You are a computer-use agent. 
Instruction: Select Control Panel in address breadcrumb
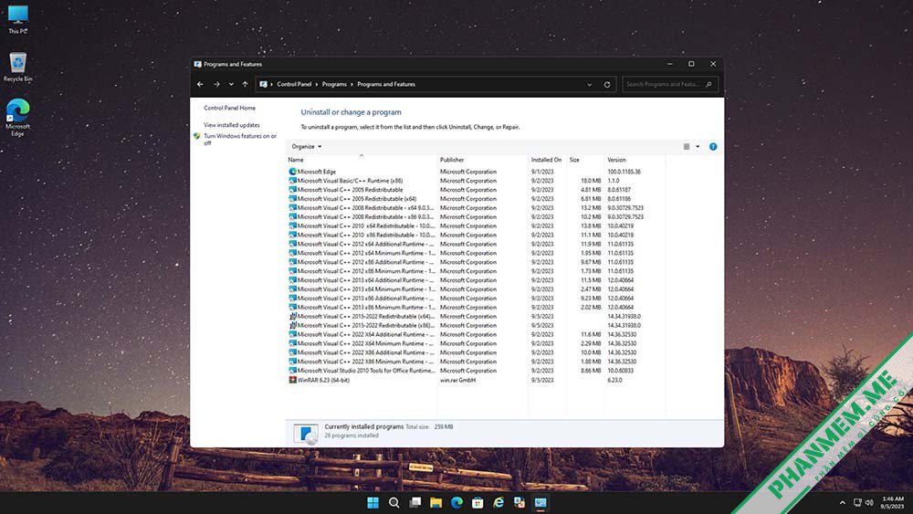coord(294,84)
